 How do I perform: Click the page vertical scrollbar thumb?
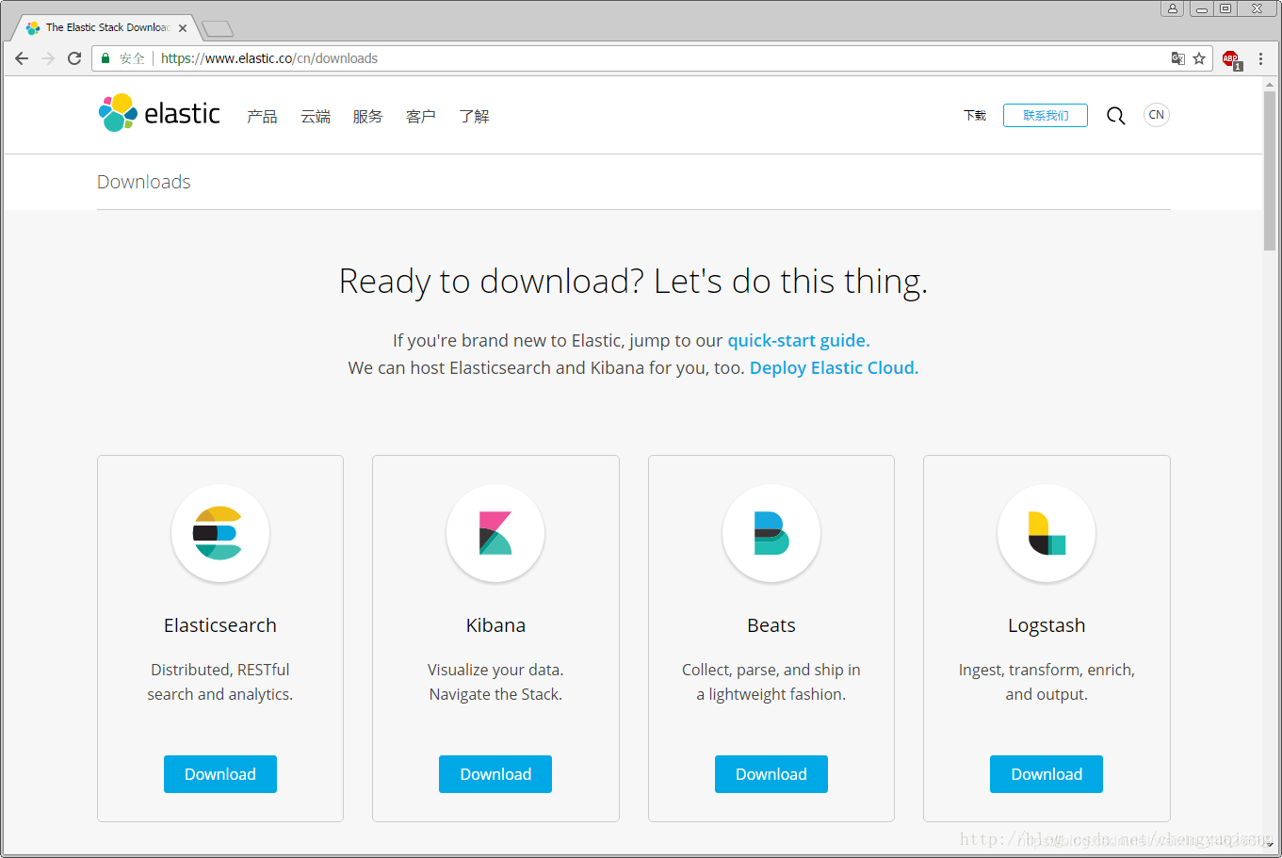click(1270, 170)
